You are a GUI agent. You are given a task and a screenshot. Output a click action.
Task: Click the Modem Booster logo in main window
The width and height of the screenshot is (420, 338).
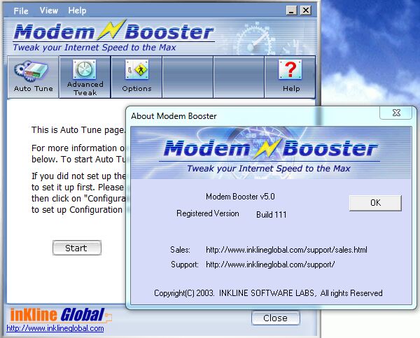click(x=113, y=35)
